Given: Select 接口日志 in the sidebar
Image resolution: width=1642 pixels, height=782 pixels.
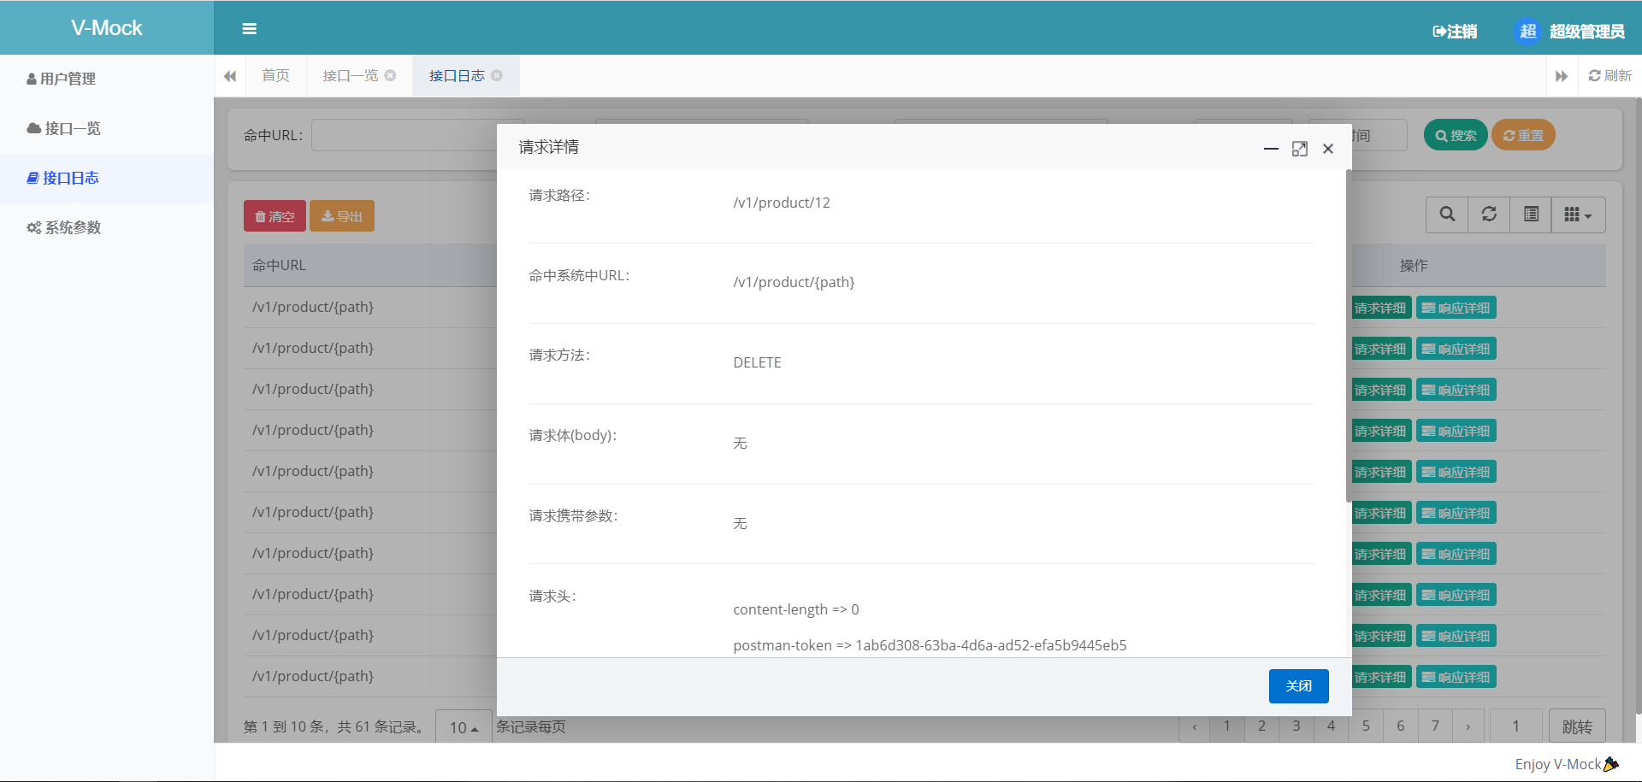Looking at the screenshot, I should [x=63, y=178].
